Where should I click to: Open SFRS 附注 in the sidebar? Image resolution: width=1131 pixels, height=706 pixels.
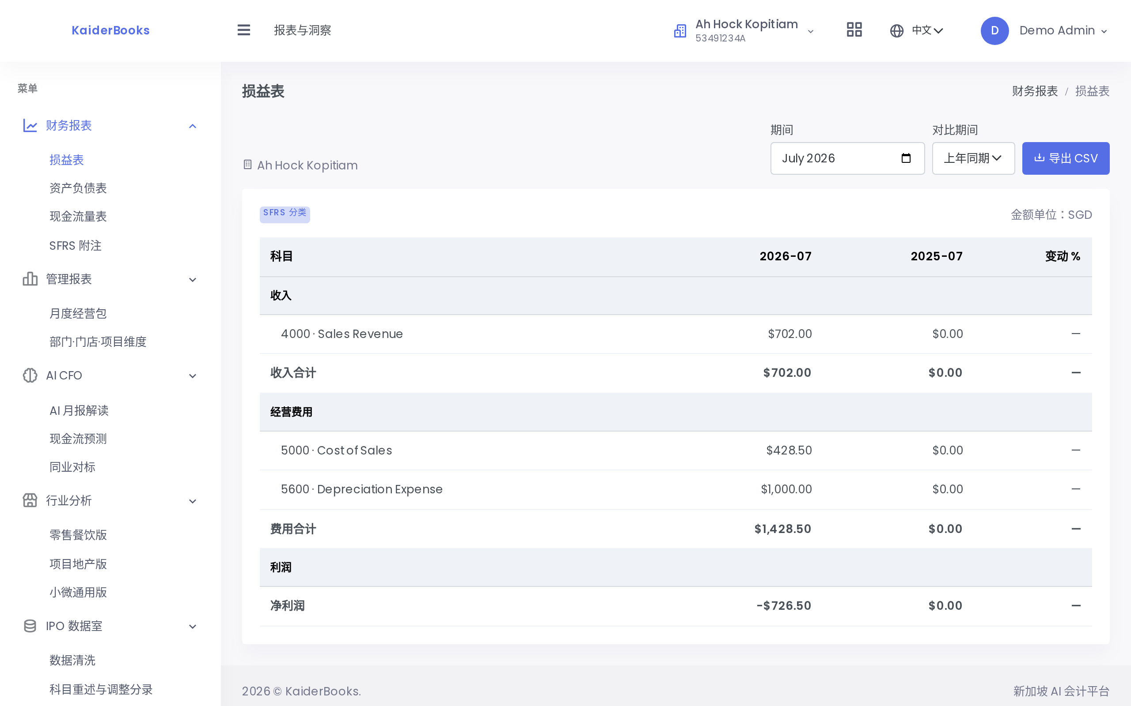point(75,246)
